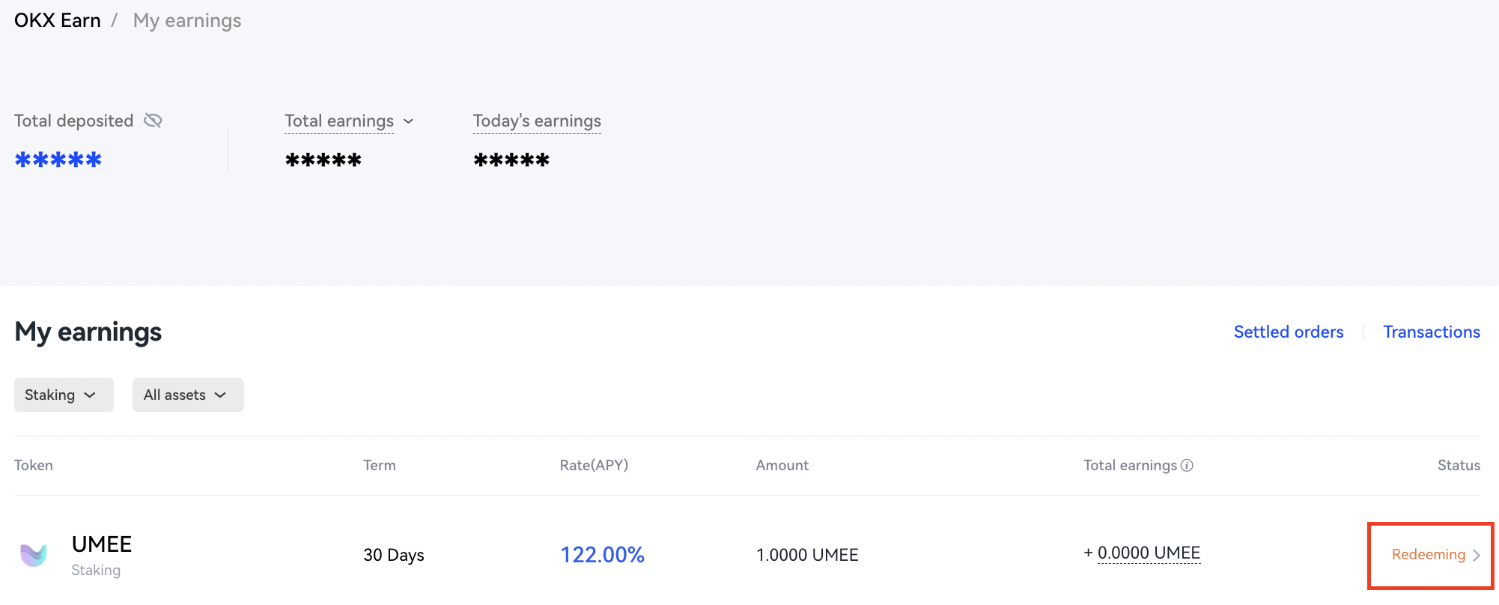Screen dimensions: 1499x605
Task: Open the Redeeming status details
Action: point(1429,555)
